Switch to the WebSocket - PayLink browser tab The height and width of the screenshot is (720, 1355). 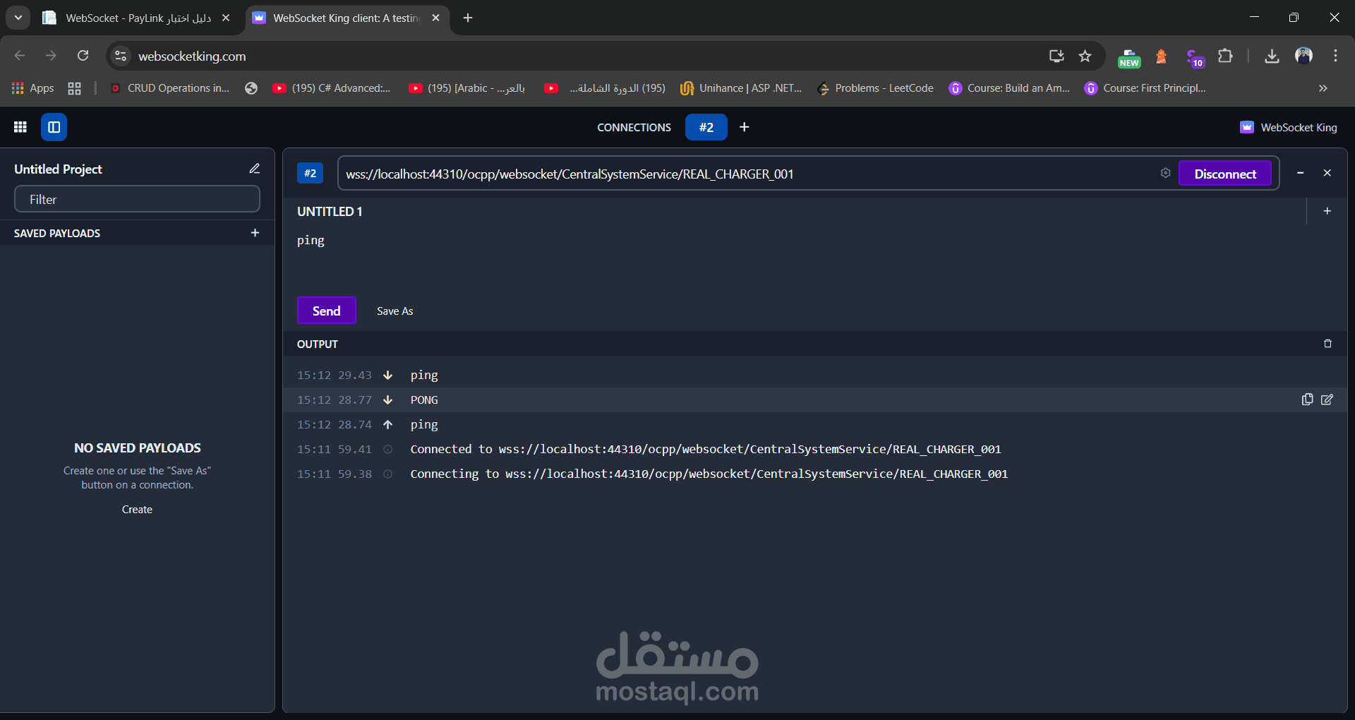[x=137, y=18]
